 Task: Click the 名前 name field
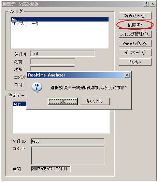(53, 61)
